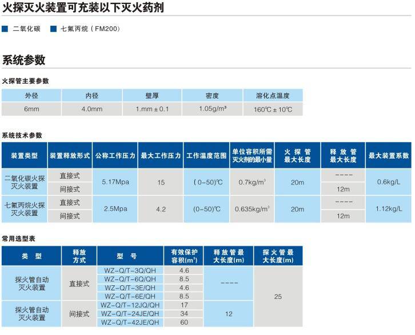Select the protected volume value 17
This screenshot has width=415, height=335.
pyautogui.click(x=184, y=305)
